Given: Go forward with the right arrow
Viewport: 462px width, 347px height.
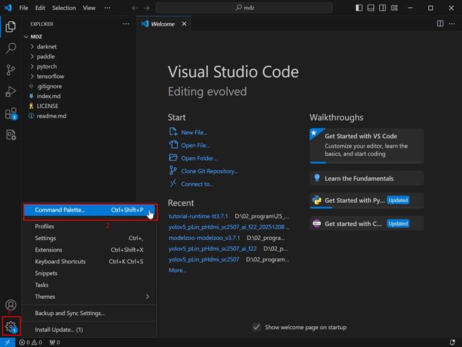Looking at the screenshot, I should [x=147, y=8].
